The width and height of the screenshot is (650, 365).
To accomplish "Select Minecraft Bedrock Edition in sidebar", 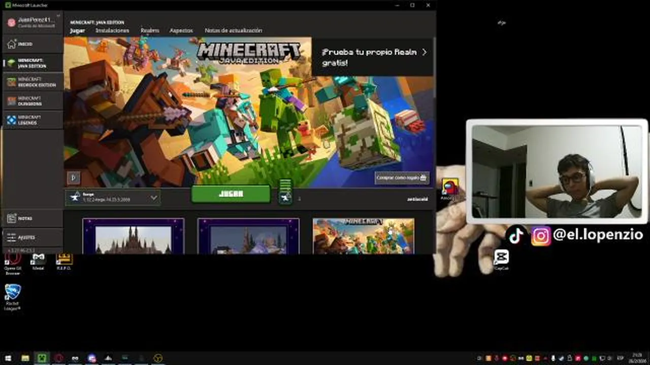I will tap(32, 82).
